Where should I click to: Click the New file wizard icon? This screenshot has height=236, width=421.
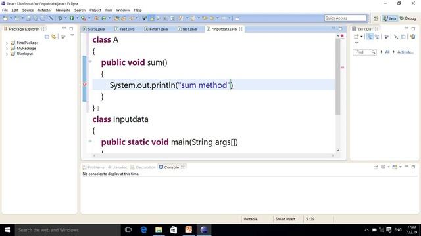tap(5, 18)
